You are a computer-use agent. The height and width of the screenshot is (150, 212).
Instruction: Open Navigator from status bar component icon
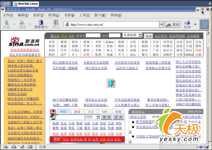(5, 147)
